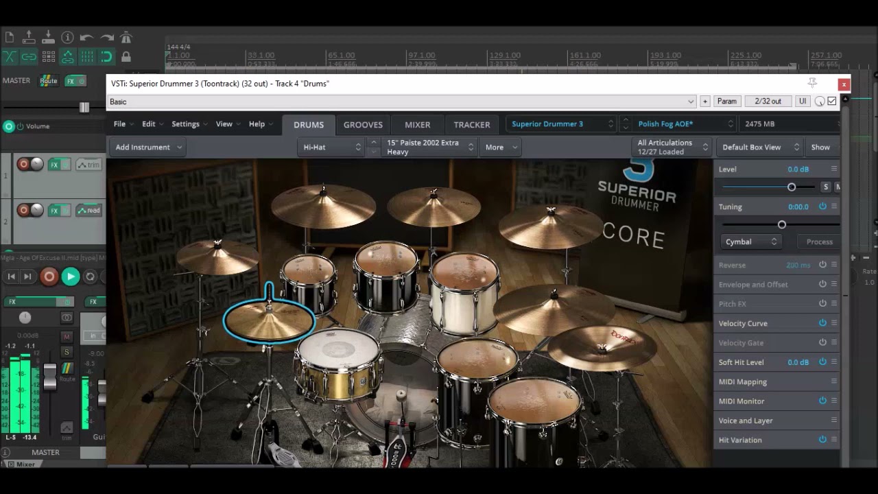Switch to the TRACKER tab
The height and width of the screenshot is (494, 878).
472,125
